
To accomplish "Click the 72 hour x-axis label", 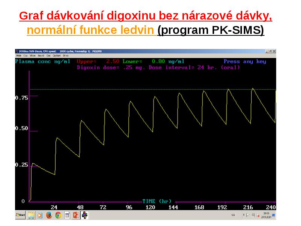I will click(x=103, y=207).
